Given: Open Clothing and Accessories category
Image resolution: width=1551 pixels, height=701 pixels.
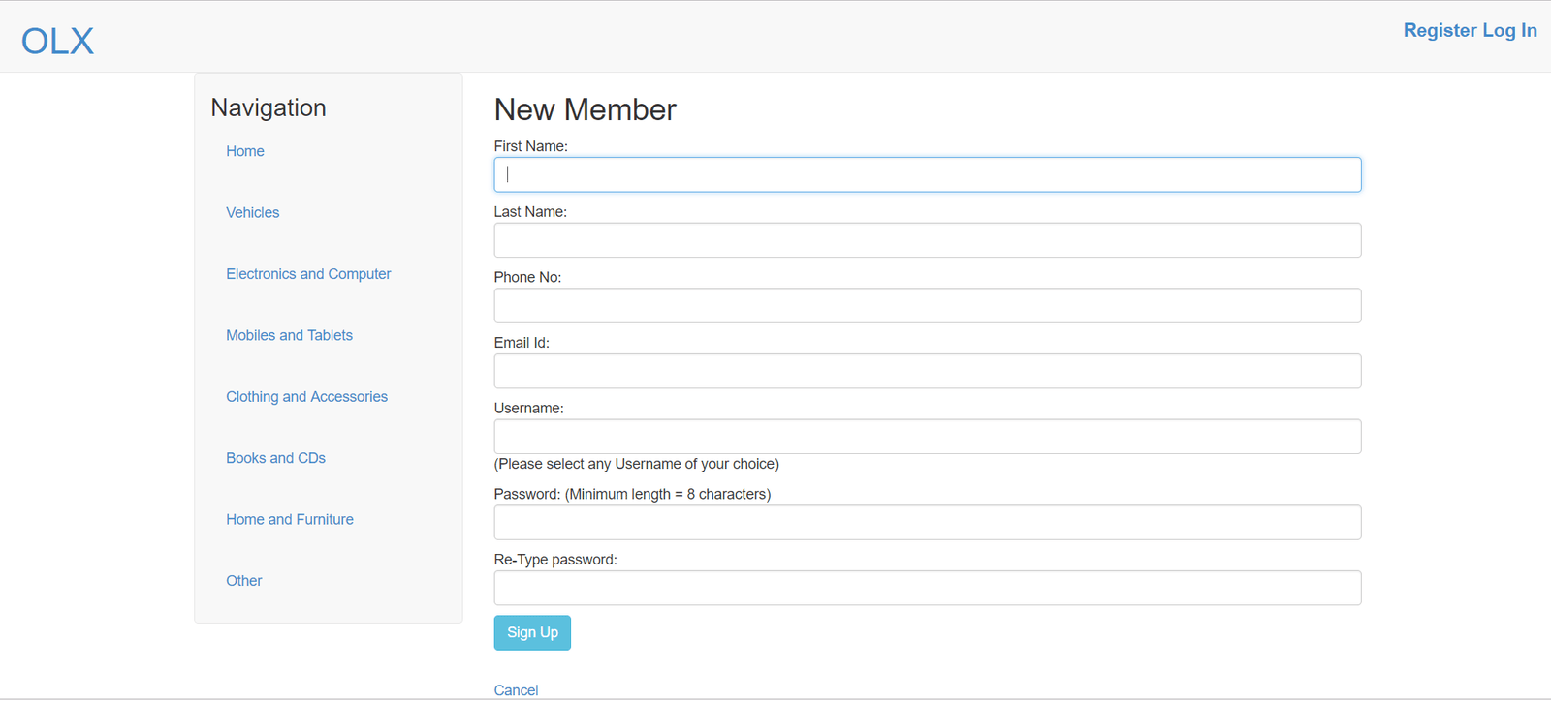Looking at the screenshot, I should click(x=306, y=397).
